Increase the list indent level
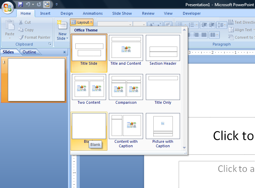Viewport: 255px width, 188px height. click(x=212, y=25)
